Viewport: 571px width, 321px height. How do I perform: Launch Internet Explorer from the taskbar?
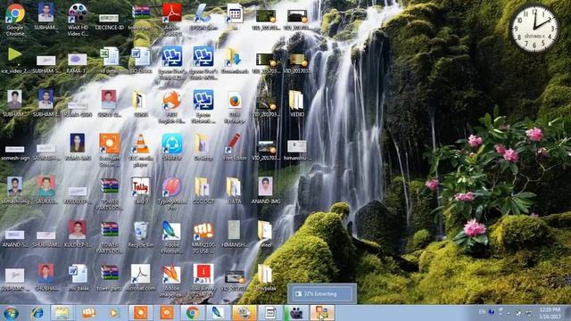pos(37,313)
